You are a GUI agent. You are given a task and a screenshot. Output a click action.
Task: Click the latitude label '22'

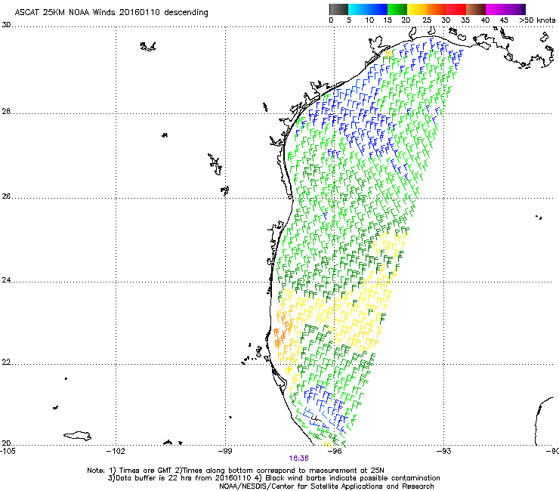6,363
